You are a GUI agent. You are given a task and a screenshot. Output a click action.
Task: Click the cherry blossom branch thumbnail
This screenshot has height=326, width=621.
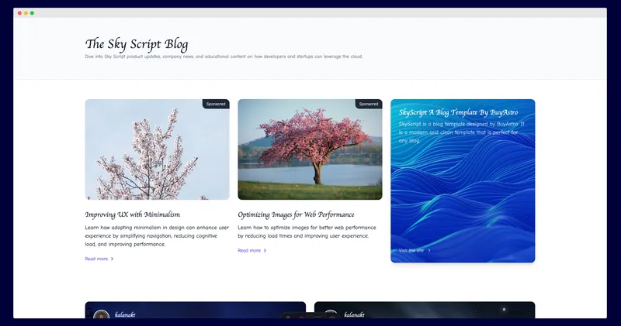[x=157, y=151]
